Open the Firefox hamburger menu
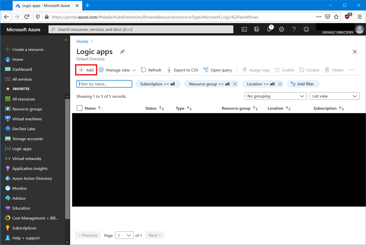The width and height of the screenshot is (366, 245). pos(360,17)
